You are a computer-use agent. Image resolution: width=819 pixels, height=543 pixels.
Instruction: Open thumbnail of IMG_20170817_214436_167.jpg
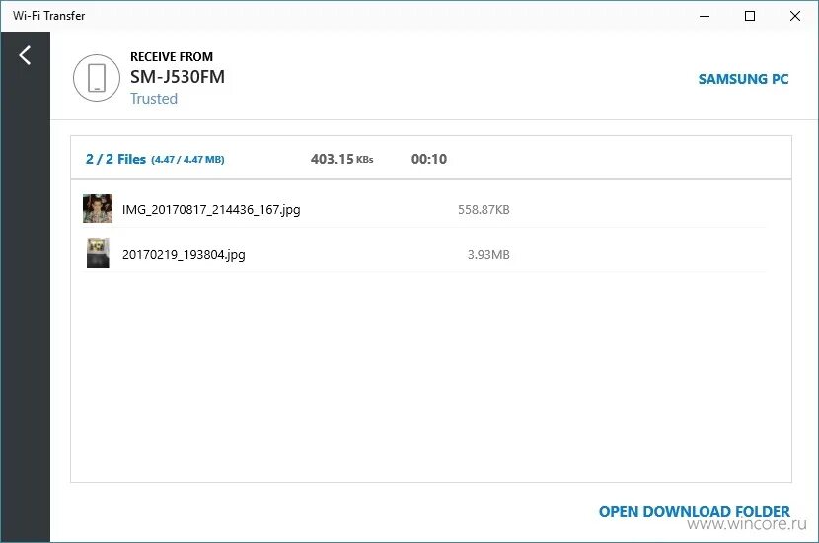tap(98, 208)
